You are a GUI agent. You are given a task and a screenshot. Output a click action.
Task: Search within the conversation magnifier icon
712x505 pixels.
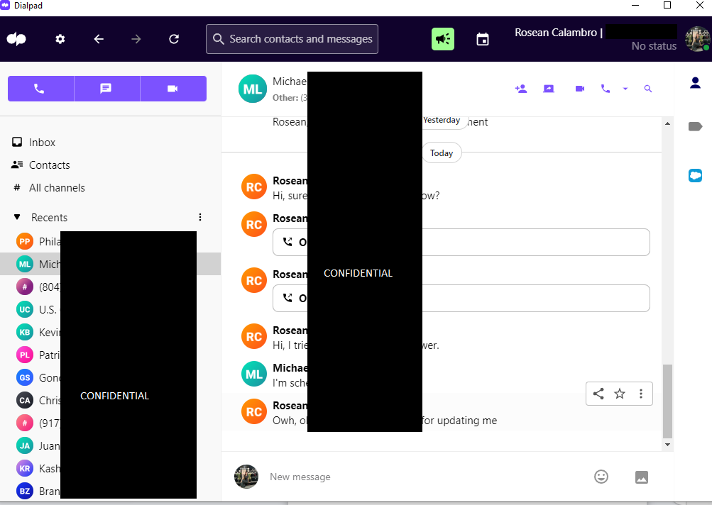[x=648, y=89]
